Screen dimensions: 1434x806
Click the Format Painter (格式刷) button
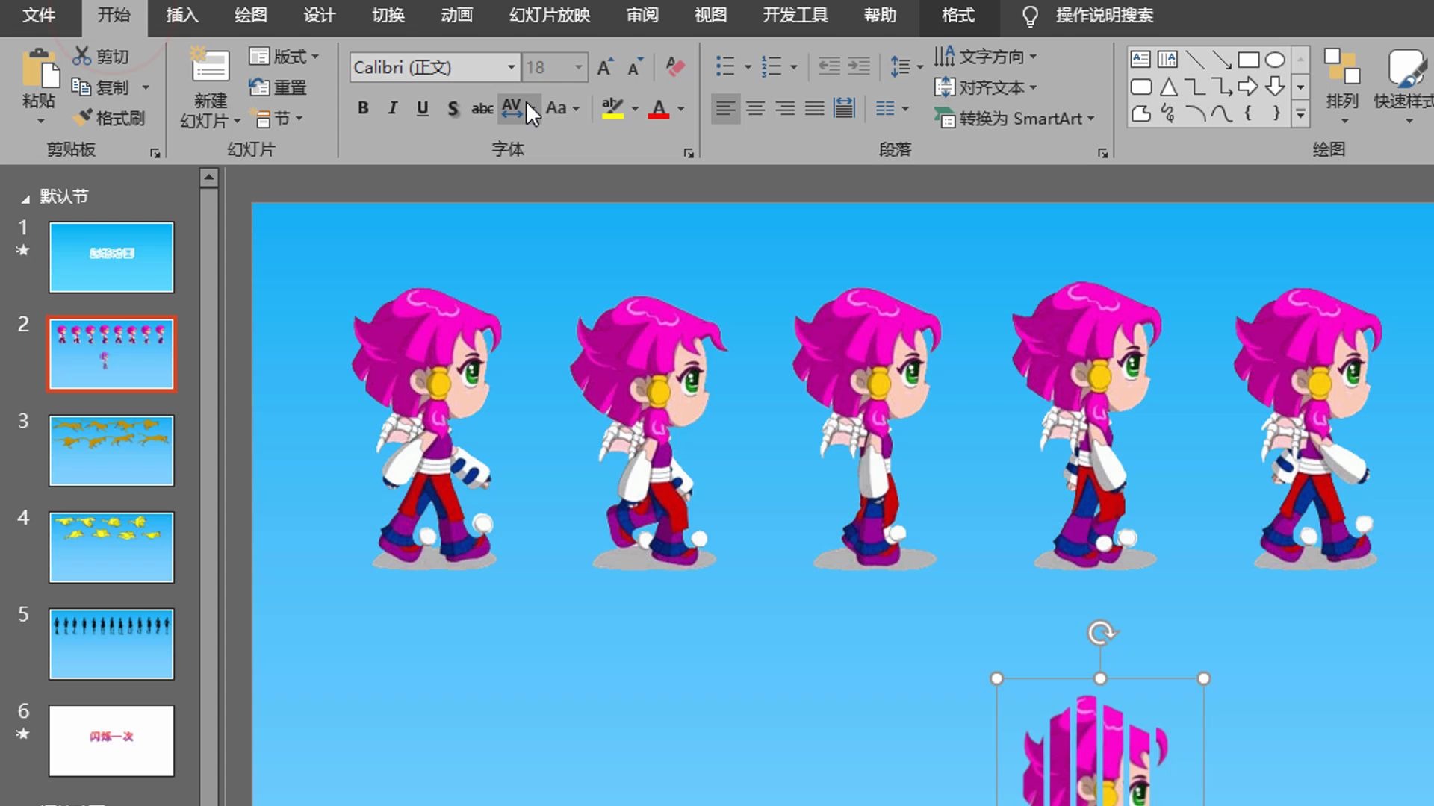point(109,118)
